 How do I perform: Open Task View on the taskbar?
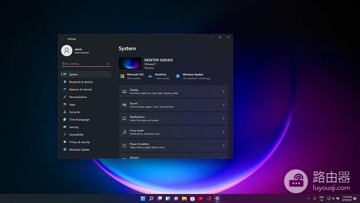(159, 199)
